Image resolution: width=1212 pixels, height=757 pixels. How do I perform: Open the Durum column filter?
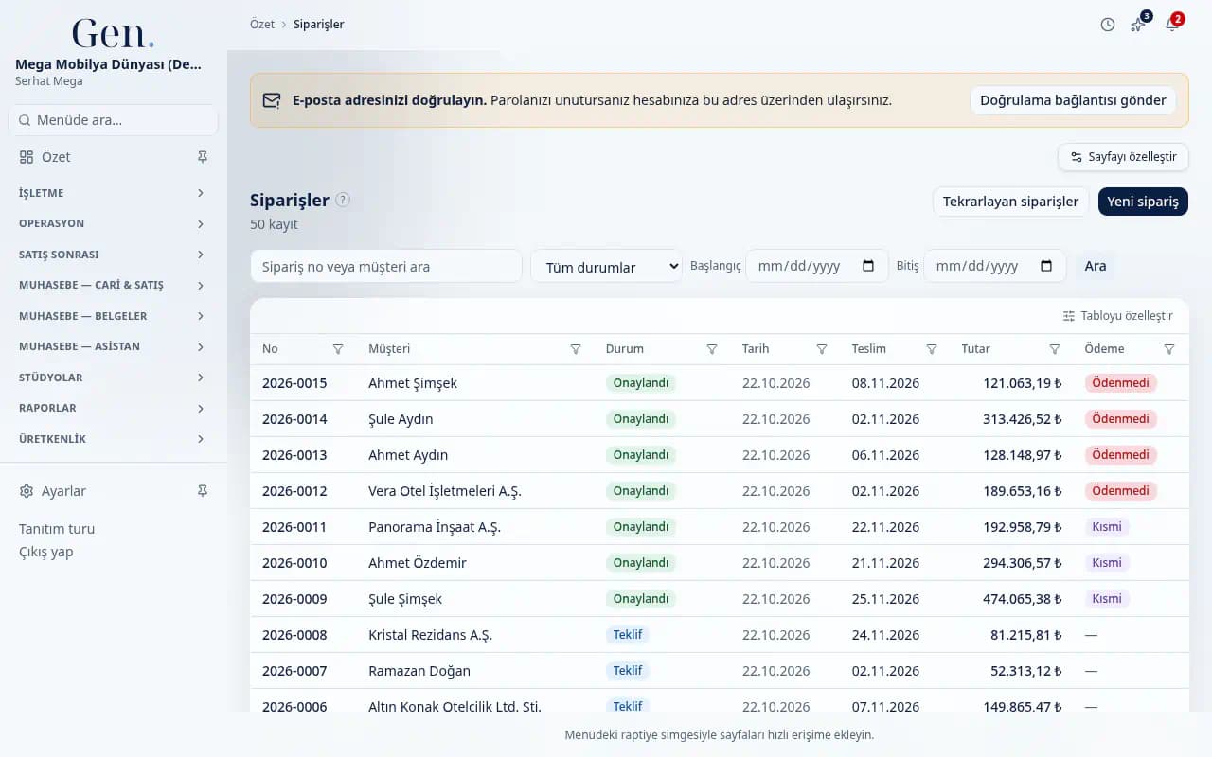pyautogui.click(x=712, y=349)
